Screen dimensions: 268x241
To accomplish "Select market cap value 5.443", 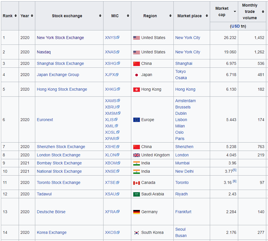I will coord(231,120).
